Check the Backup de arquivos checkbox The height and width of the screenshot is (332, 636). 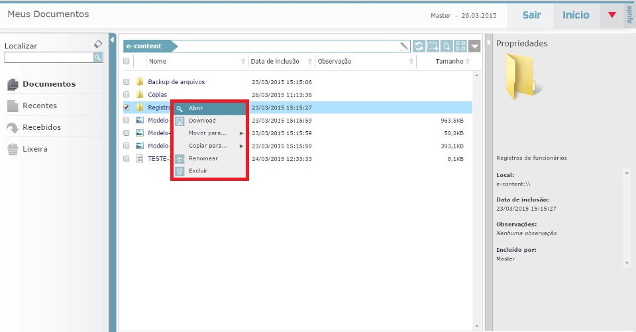(x=126, y=82)
